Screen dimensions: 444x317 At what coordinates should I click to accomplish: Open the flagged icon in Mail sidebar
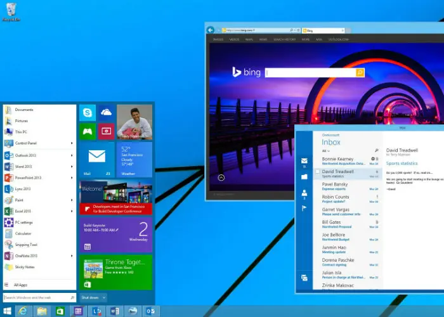click(304, 209)
